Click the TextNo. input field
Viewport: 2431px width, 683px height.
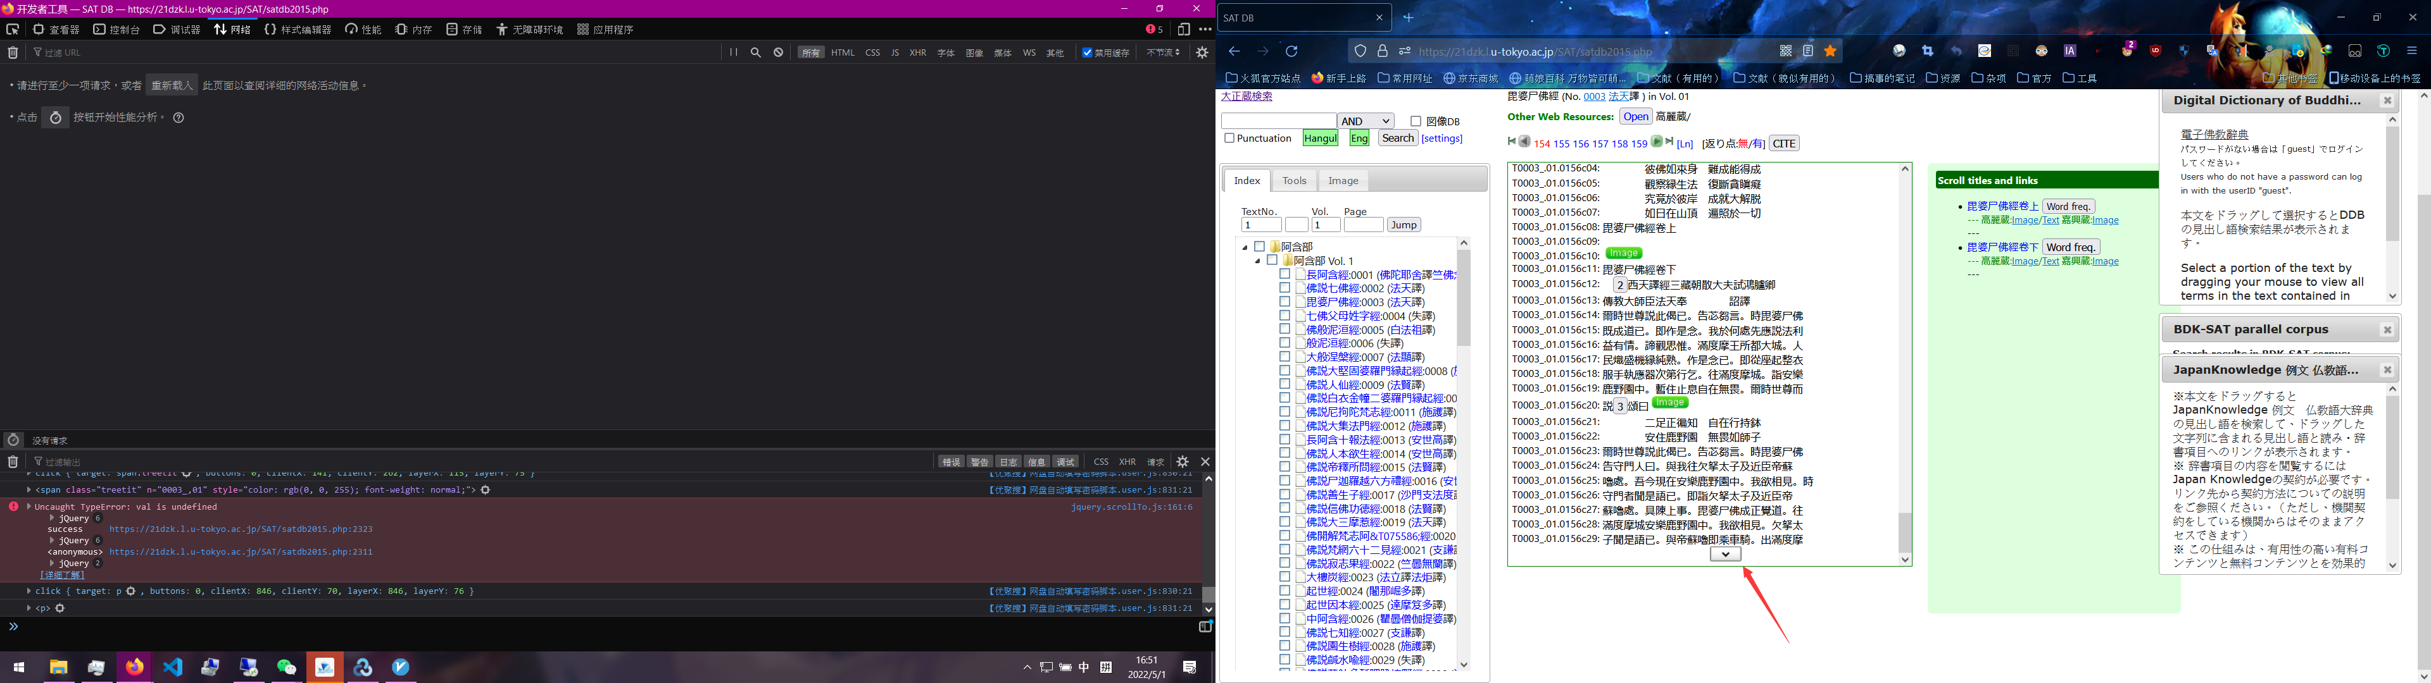pos(1261,225)
